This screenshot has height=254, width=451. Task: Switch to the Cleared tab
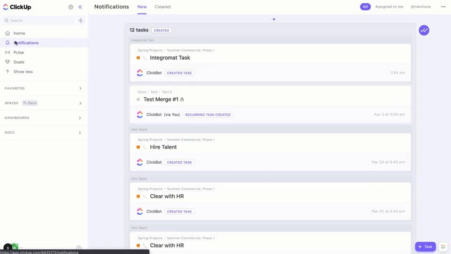[163, 7]
